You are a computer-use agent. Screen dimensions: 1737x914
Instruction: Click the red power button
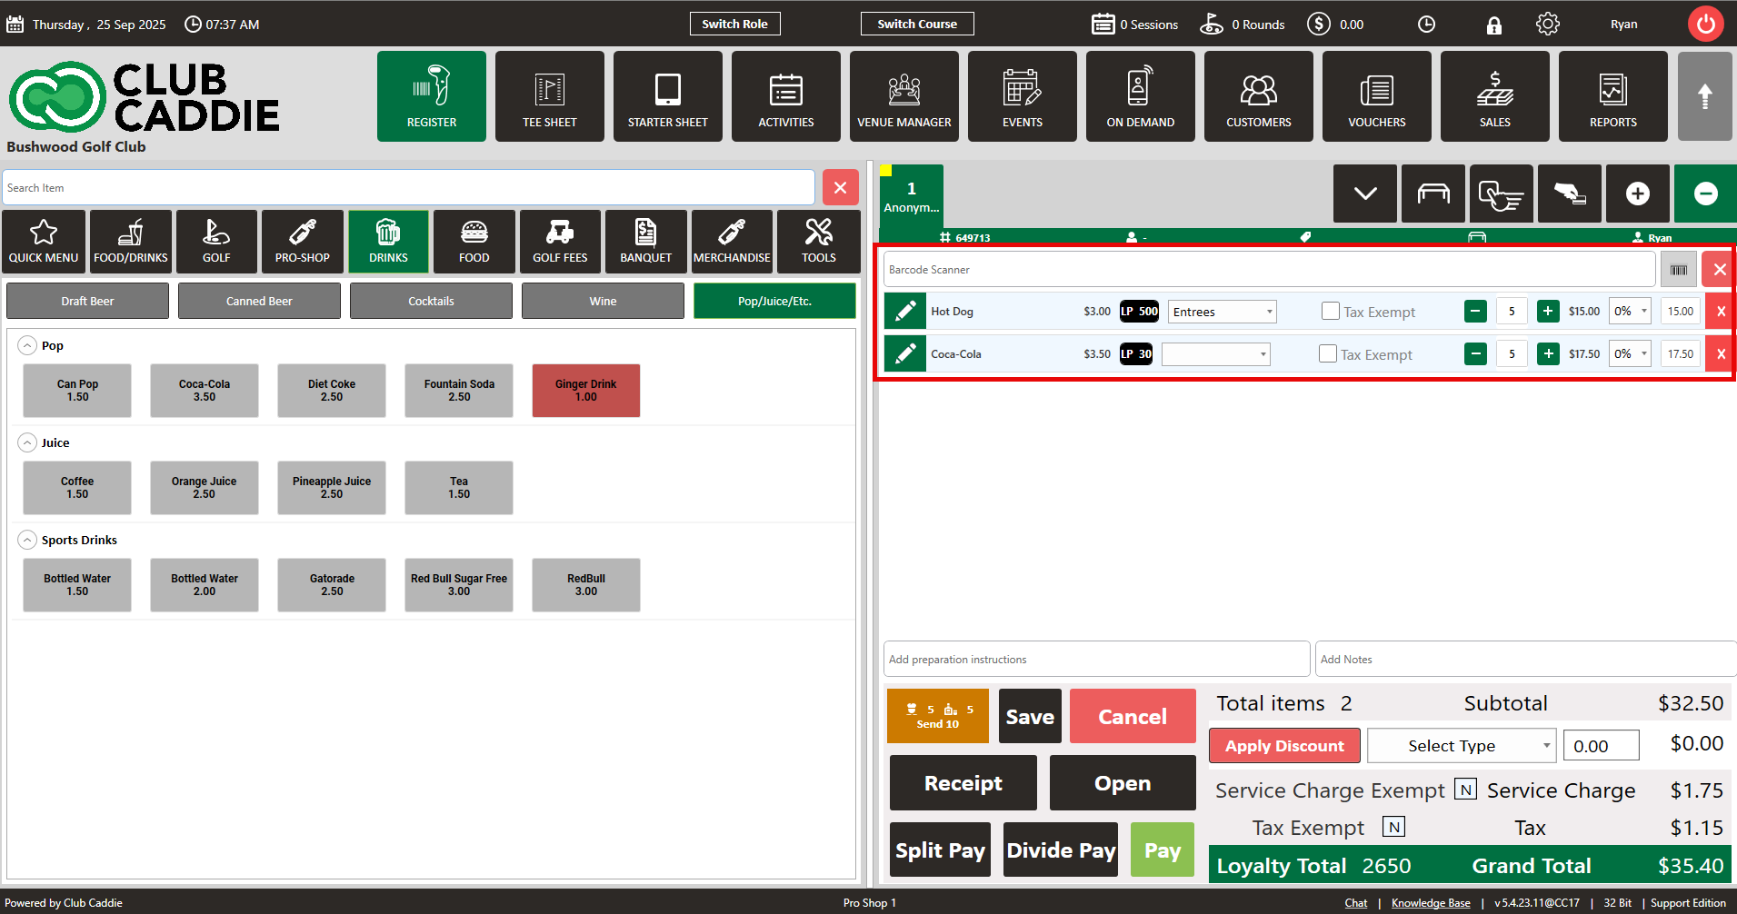click(x=1705, y=25)
